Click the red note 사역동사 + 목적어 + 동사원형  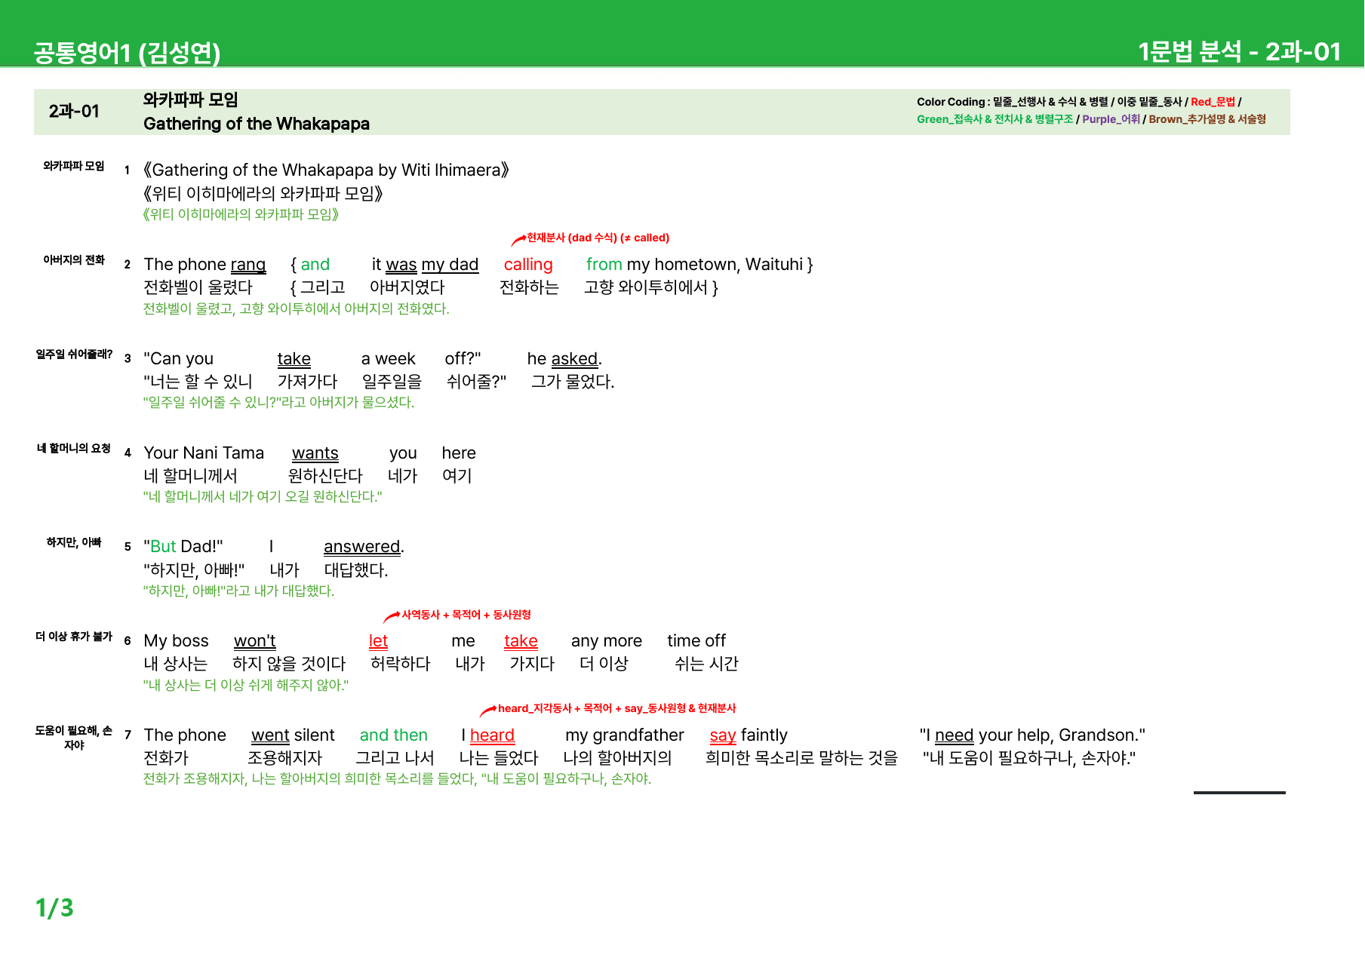pyautogui.click(x=466, y=615)
